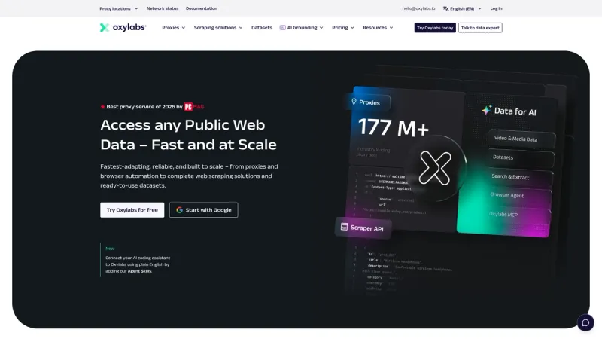Click the hello@oxylabs.io email link

coord(418,8)
